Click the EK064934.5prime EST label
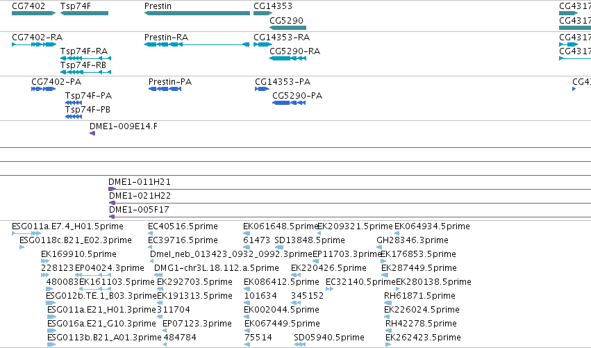 tap(433, 226)
